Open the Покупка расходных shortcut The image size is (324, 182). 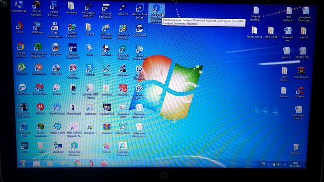pos(106,10)
